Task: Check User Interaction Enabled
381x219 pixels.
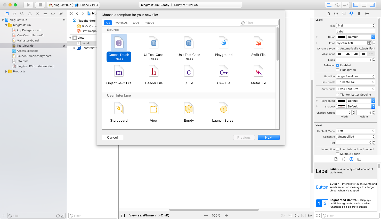Action: click(337, 149)
